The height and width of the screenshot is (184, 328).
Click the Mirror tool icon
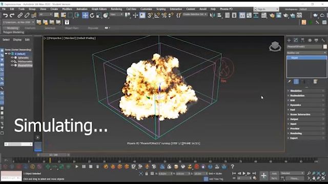click(x=212, y=15)
